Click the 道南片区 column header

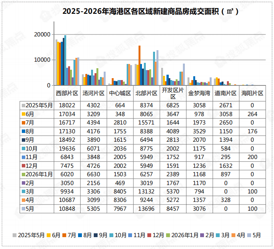[x=226, y=93]
